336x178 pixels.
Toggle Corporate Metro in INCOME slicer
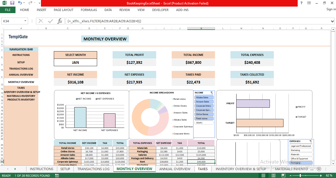(x=204, y=106)
